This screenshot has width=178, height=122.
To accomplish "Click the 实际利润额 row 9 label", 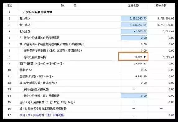I will (42, 63).
